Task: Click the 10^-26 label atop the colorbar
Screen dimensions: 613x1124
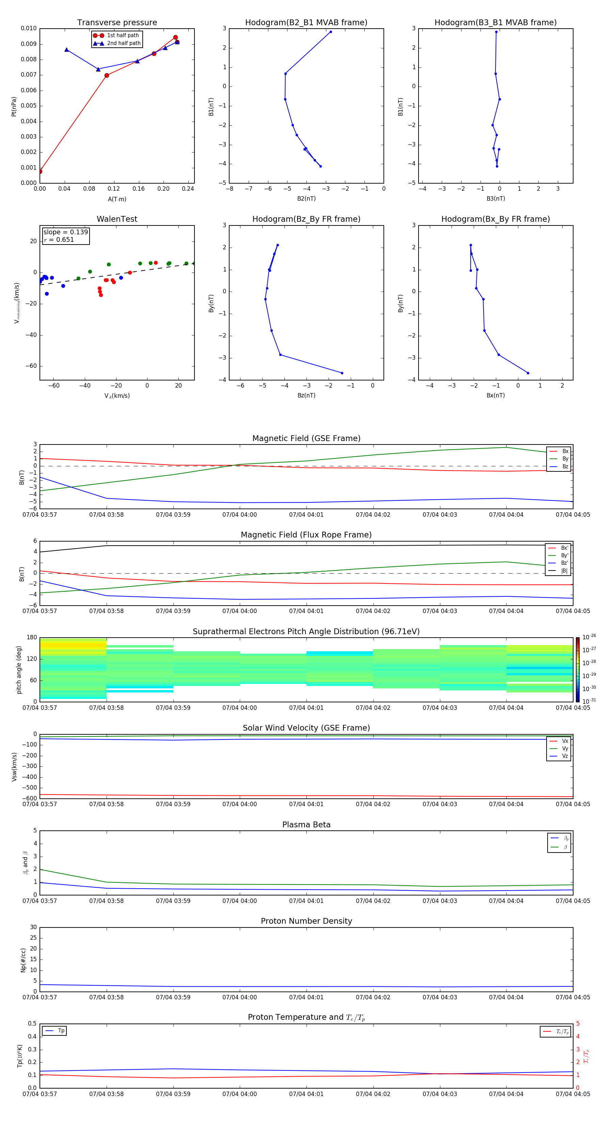Action: (x=589, y=637)
